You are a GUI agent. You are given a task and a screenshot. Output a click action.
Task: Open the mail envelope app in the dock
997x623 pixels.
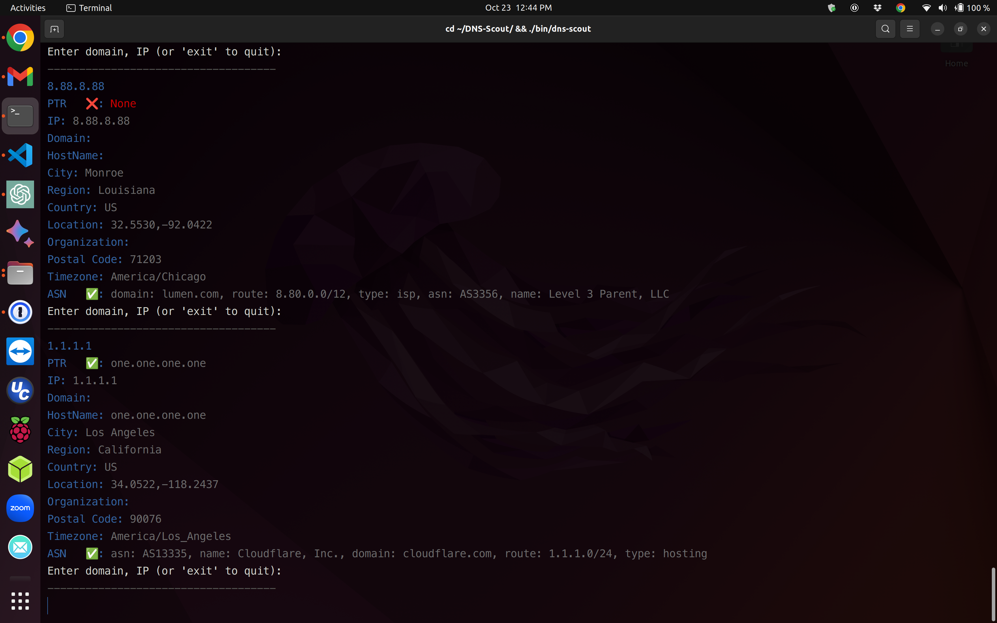pyautogui.click(x=20, y=547)
